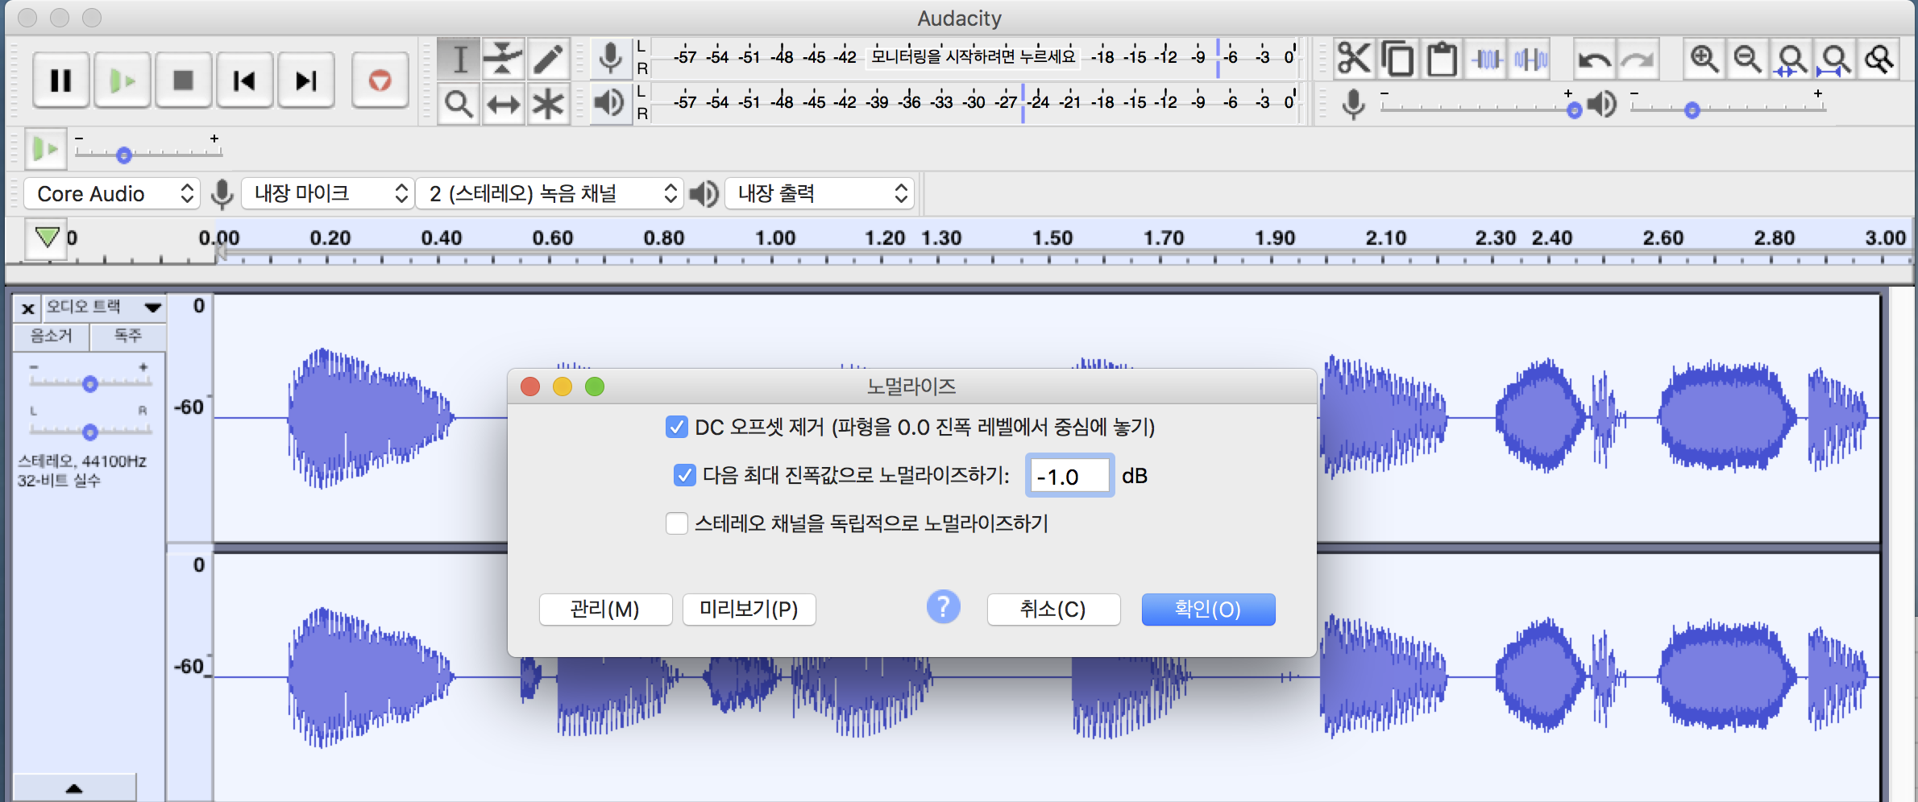Click the Zoom Out icon
The width and height of the screenshot is (1918, 802).
pyautogui.click(x=1747, y=59)
